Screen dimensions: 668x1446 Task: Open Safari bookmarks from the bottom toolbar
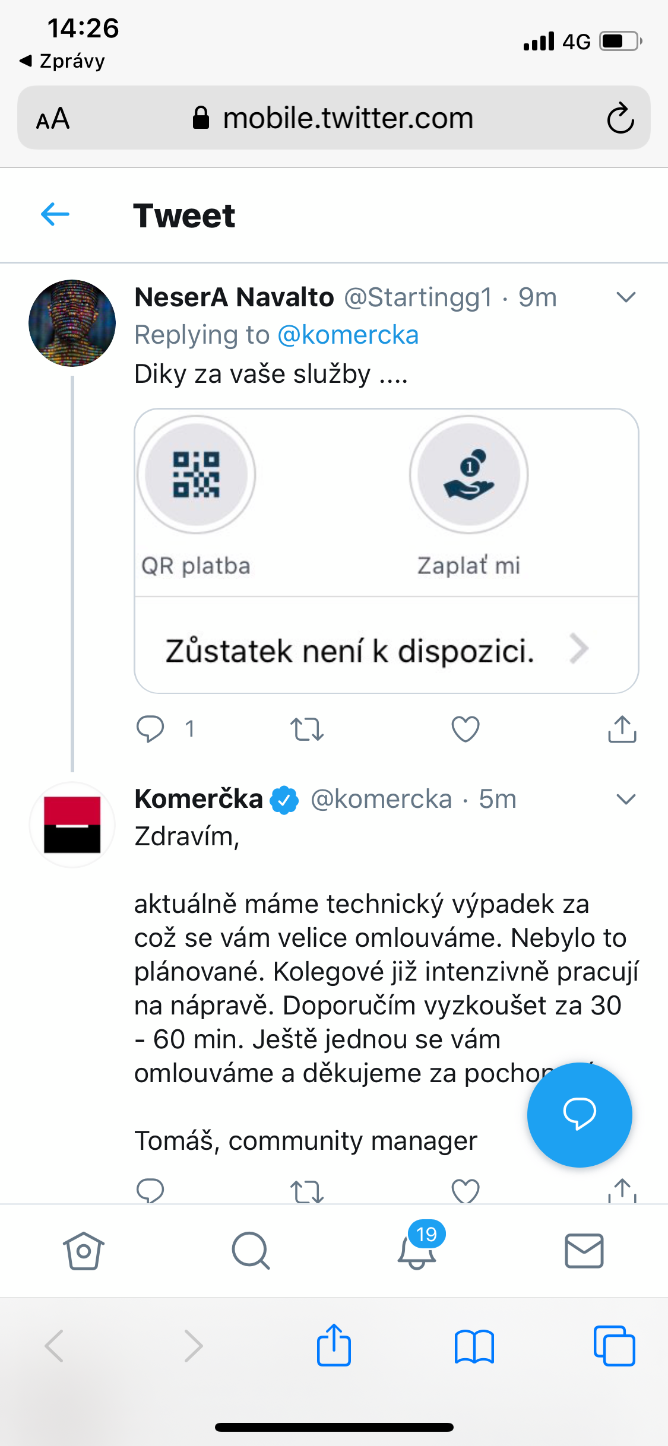pos(474,1346)
